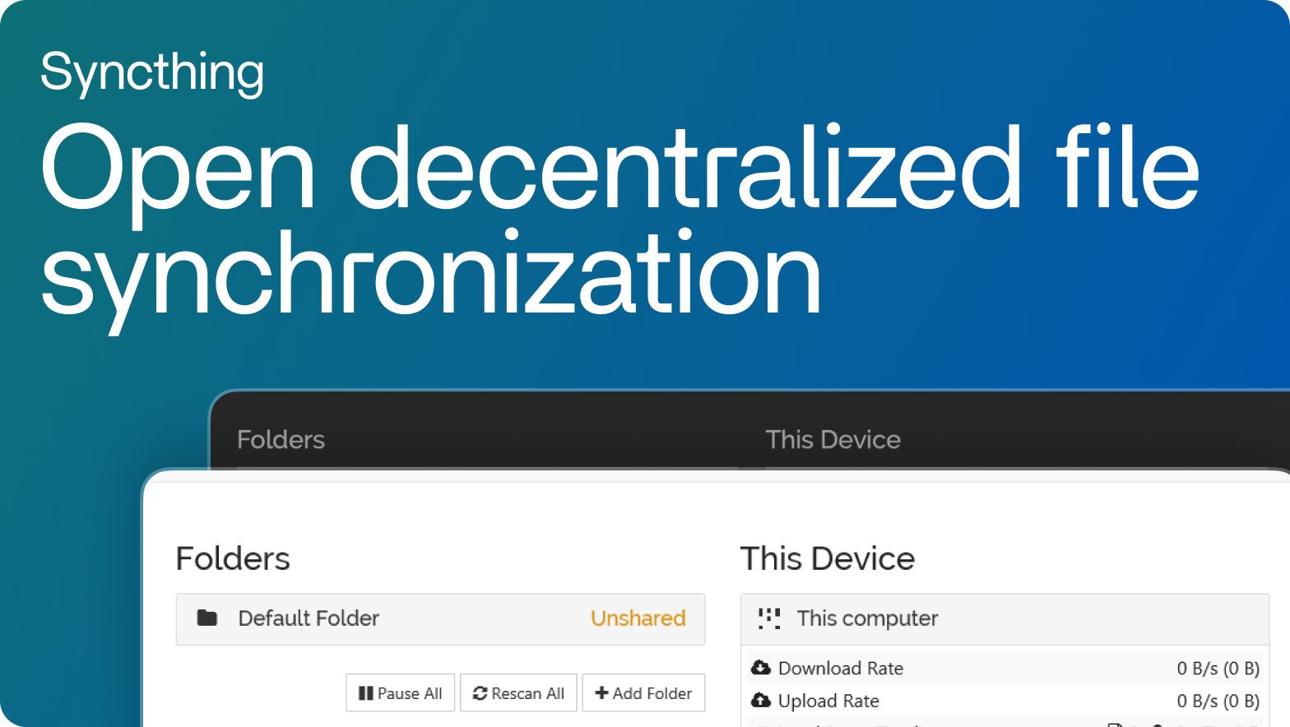The width and height of the screenshot is (1290, 727).
Task: Click the orange Unshared status label
Action: pyautogui.click(x=638, y=618)
